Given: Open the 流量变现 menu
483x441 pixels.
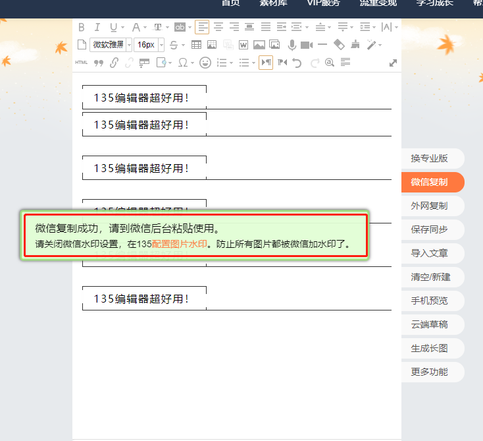Looking at the screenshot, I should (378, 3).
